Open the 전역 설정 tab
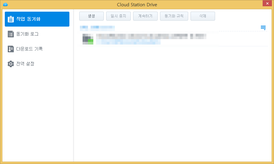This screenshot has height=164, width=274. [x=37, y=64]
